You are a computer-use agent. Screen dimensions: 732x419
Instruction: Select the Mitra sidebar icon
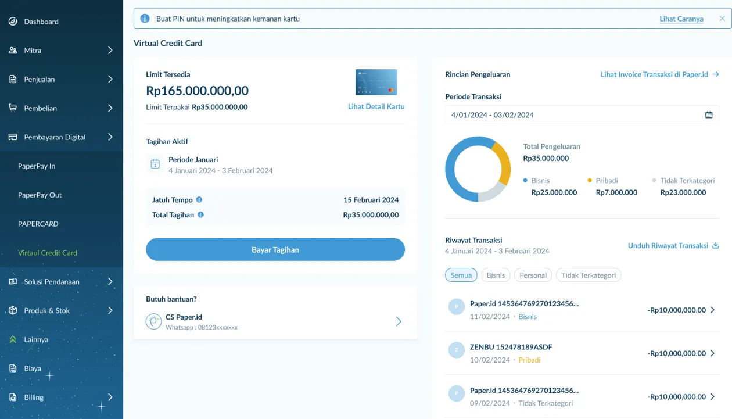pos(12,51)
